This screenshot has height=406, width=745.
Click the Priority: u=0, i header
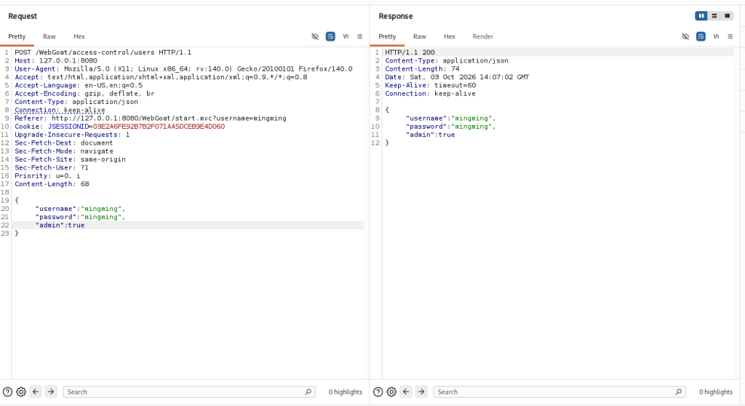click(x=47, y=176)
